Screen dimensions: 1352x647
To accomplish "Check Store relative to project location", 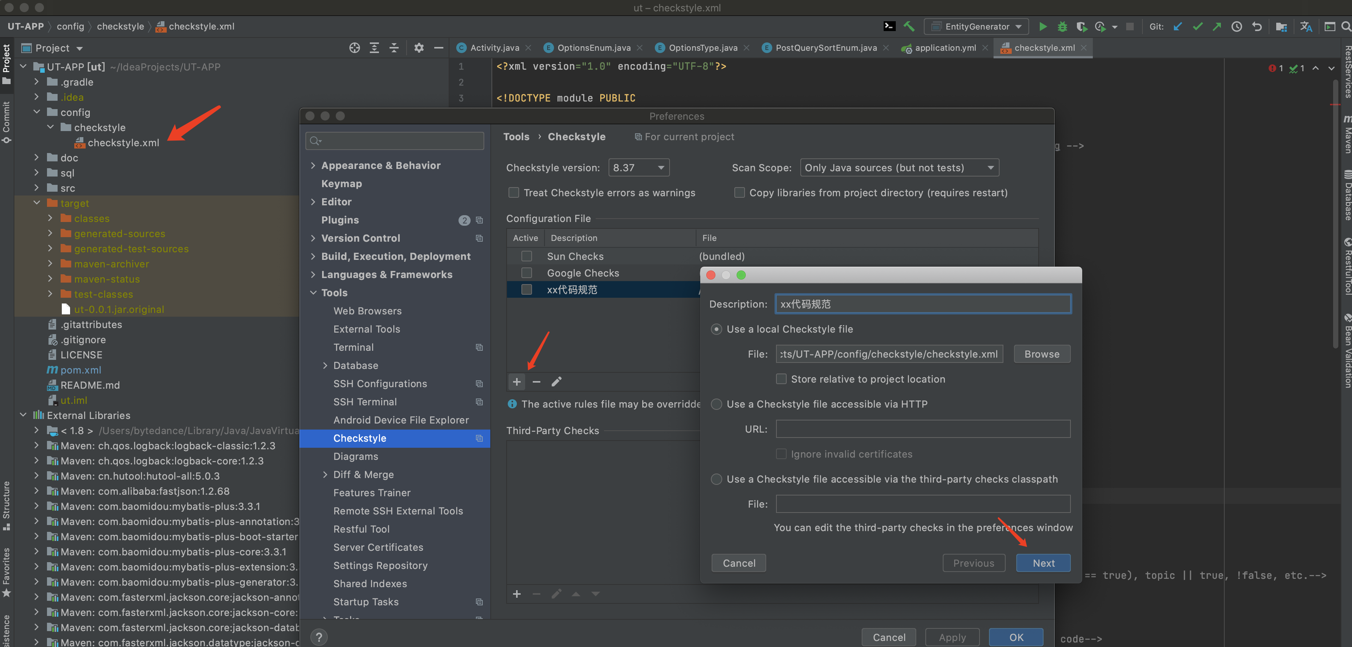I will 781,379.
